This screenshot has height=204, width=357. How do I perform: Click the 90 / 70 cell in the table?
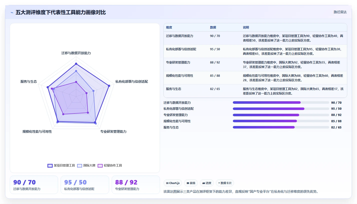[x=215, y=36]
